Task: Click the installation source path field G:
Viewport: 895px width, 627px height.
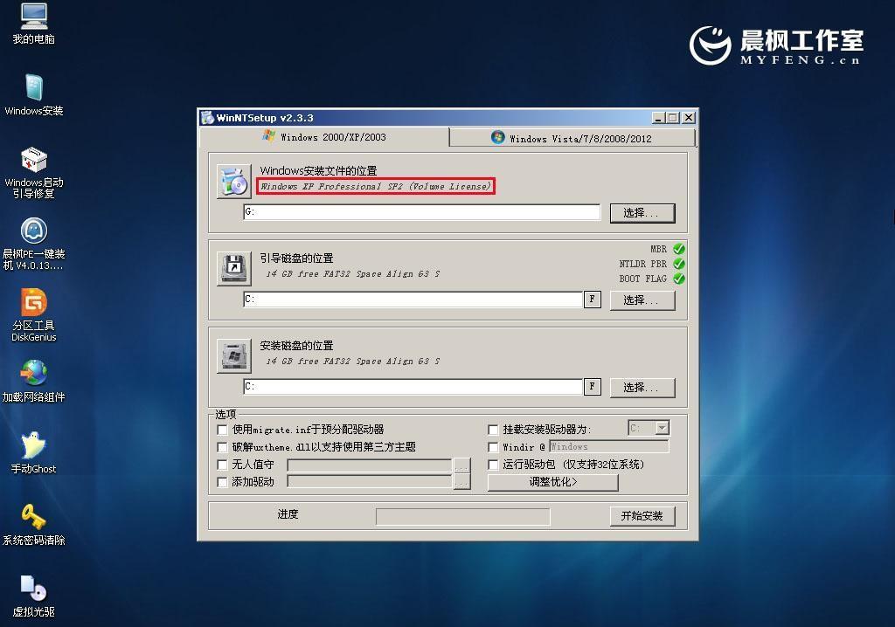Action: click(422, 212)
